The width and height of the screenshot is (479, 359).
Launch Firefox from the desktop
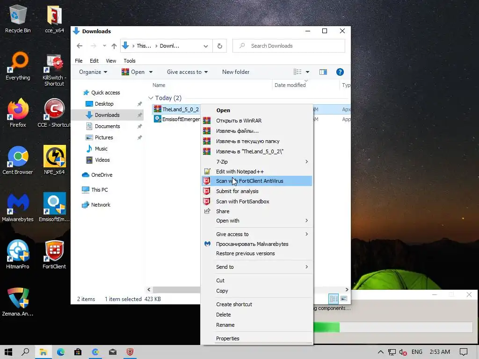18,113
